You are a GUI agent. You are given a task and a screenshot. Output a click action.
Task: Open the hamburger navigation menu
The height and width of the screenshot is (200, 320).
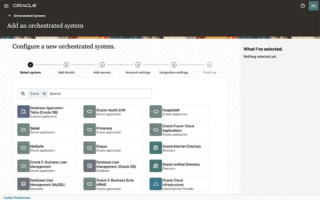[x=6, y=6]
